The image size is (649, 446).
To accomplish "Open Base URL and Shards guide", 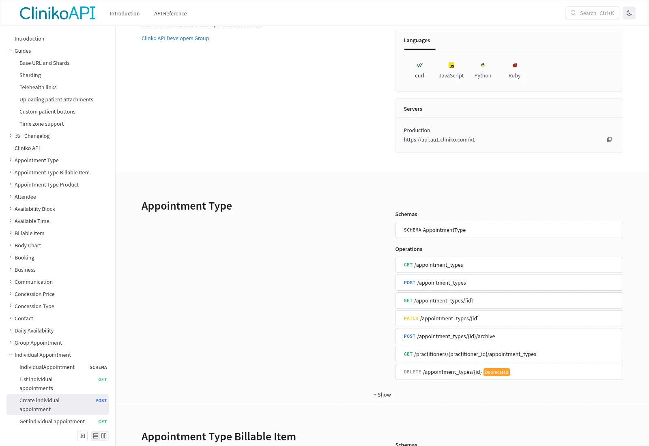I will [45, 63].
